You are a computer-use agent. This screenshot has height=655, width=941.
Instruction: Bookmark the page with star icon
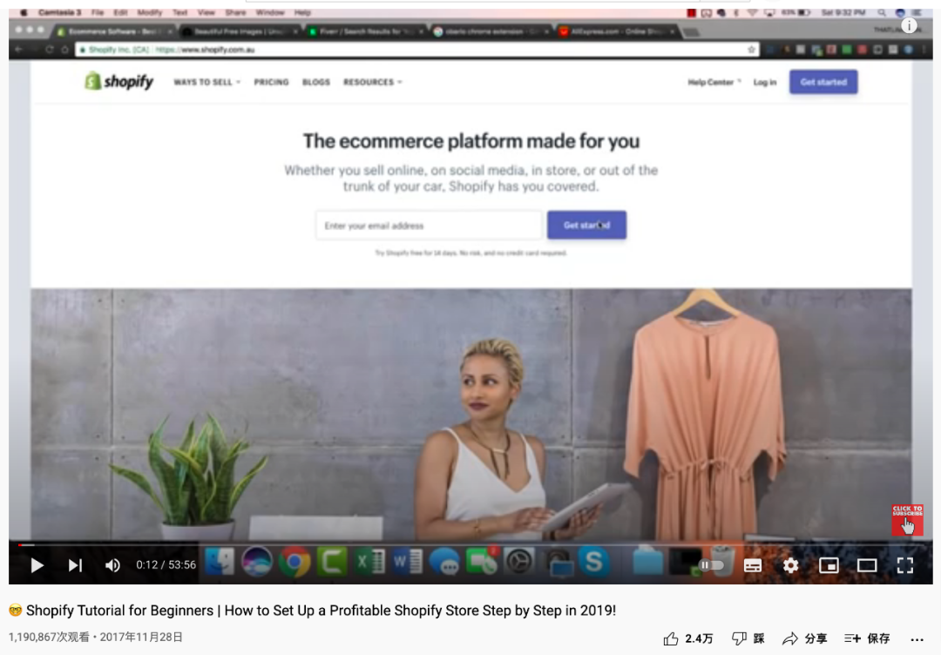pyautogui.click(x=751, y=50)
